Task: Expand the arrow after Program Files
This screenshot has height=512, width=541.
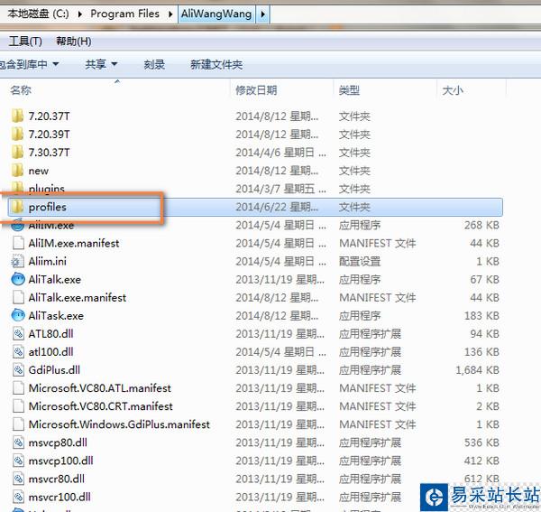Action: point(170,14)
